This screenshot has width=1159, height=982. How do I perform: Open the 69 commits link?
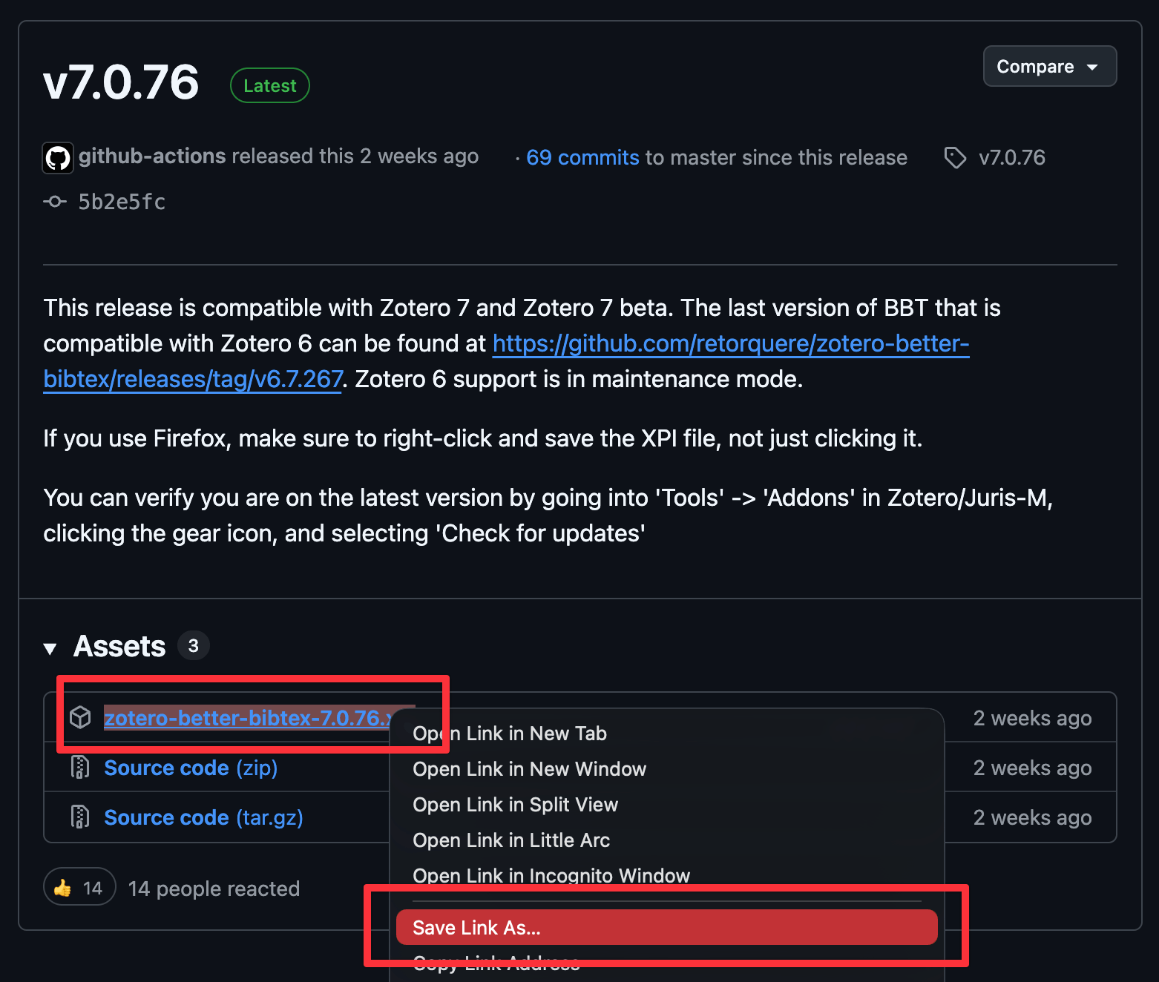582,157
